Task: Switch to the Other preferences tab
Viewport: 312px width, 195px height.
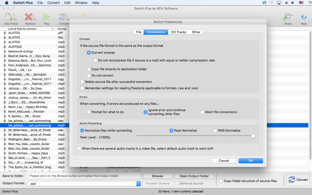Action: click(196, 32)
